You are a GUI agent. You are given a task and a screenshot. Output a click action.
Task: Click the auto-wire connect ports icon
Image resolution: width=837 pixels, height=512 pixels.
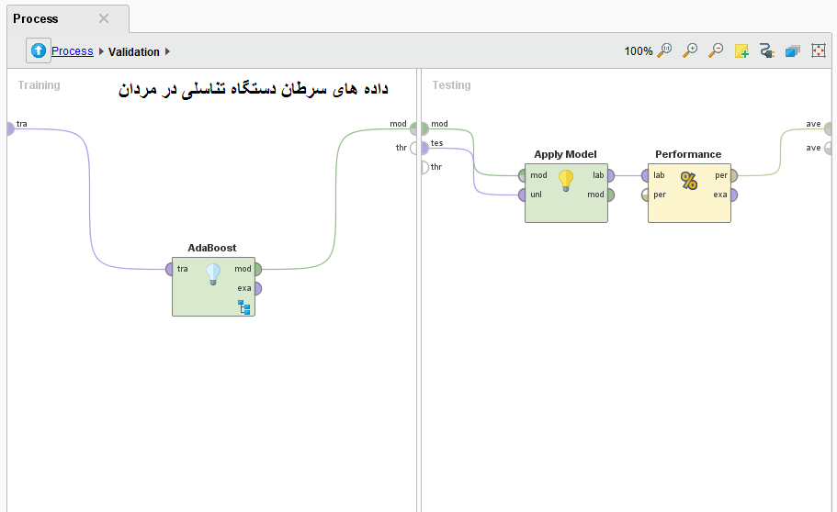tap(767, 51)
